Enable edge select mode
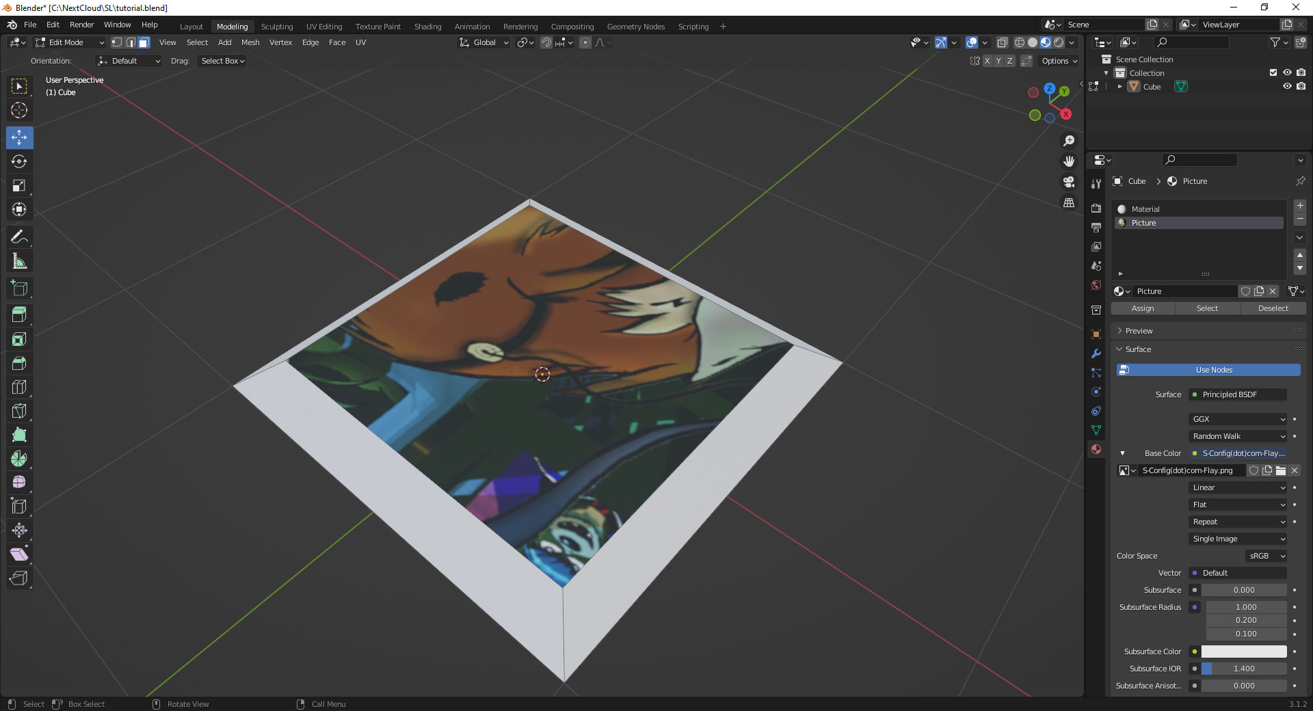Image resolution: width=1313 pixels, height=711 pixels. point(131,42)
